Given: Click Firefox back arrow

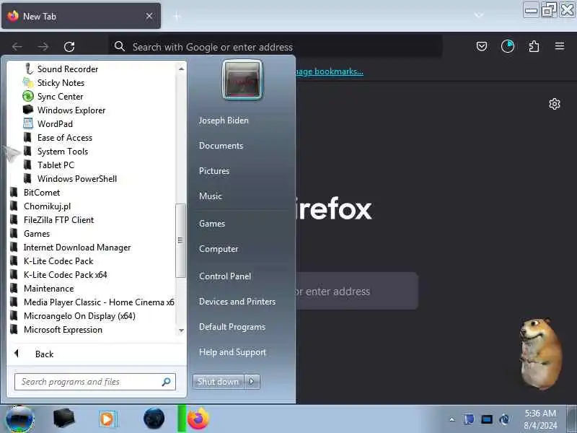Looking at the screenshot, I should pyautogui.click(x=17, y=47).
